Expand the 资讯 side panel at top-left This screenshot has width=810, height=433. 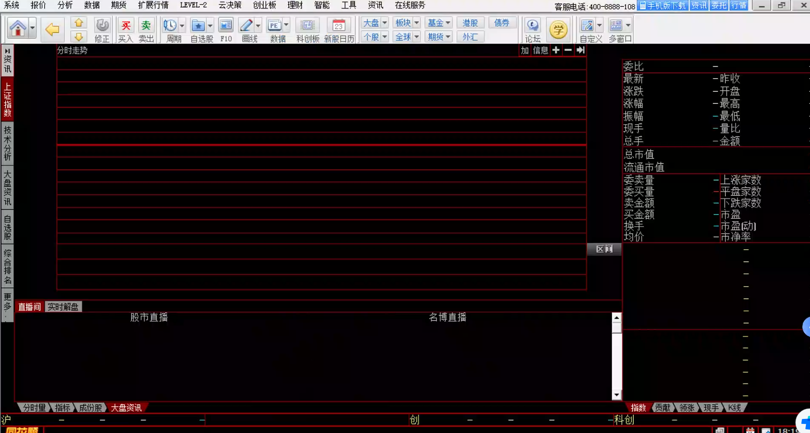(x=7, y=60)
